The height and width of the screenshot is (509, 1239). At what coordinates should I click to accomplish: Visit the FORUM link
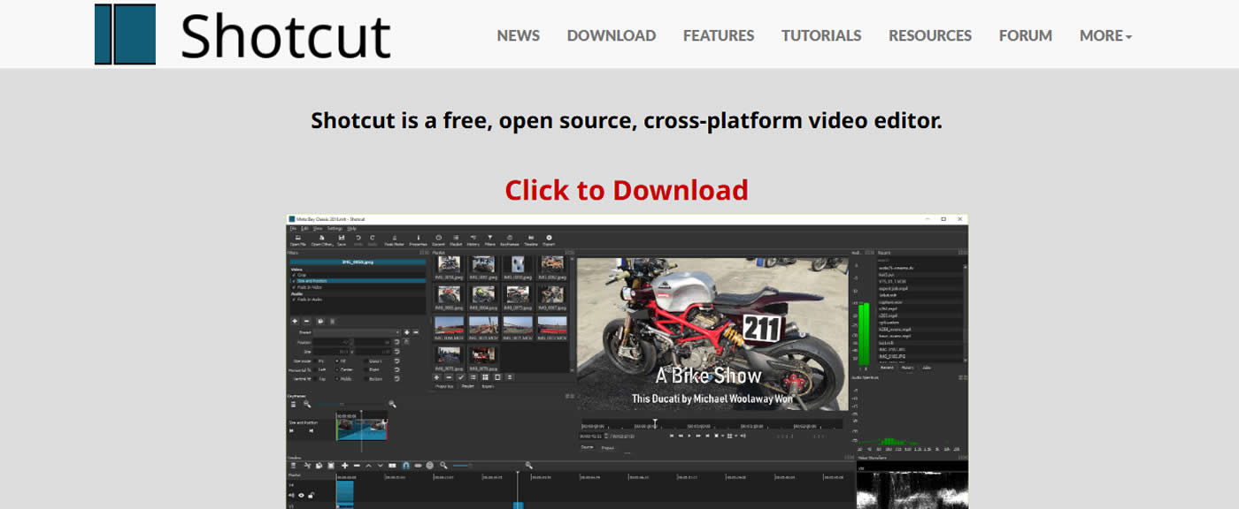1026,35
